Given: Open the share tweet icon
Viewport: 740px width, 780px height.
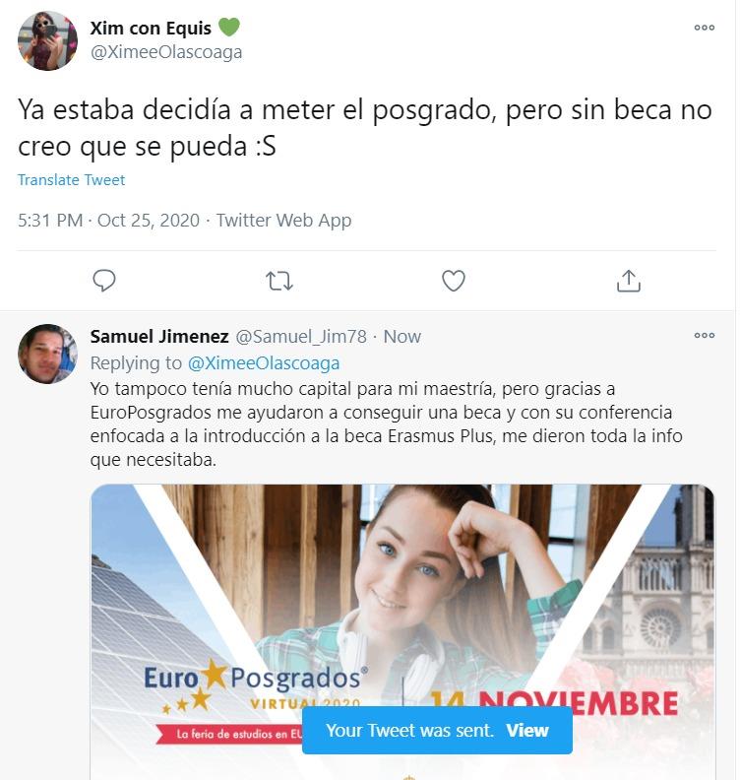Looking at the screenshot, I should pos(629,281).
